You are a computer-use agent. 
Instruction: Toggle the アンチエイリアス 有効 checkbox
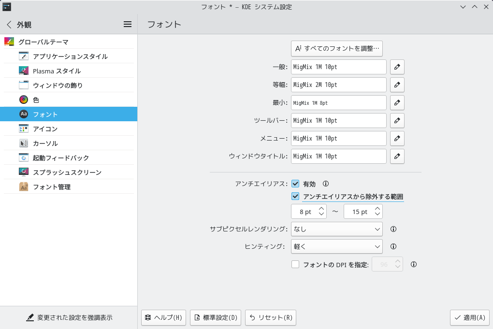click(x=296, y=184)
